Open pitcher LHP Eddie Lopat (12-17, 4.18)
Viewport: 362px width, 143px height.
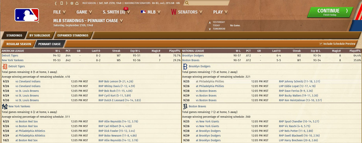coord(297,86)
